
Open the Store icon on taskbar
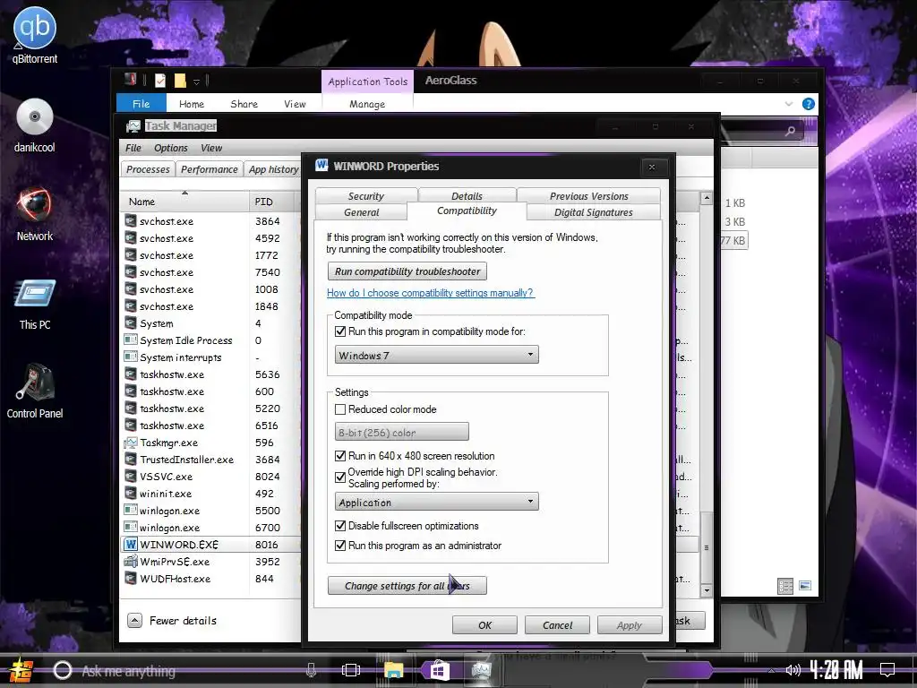(x=439, y=670)
